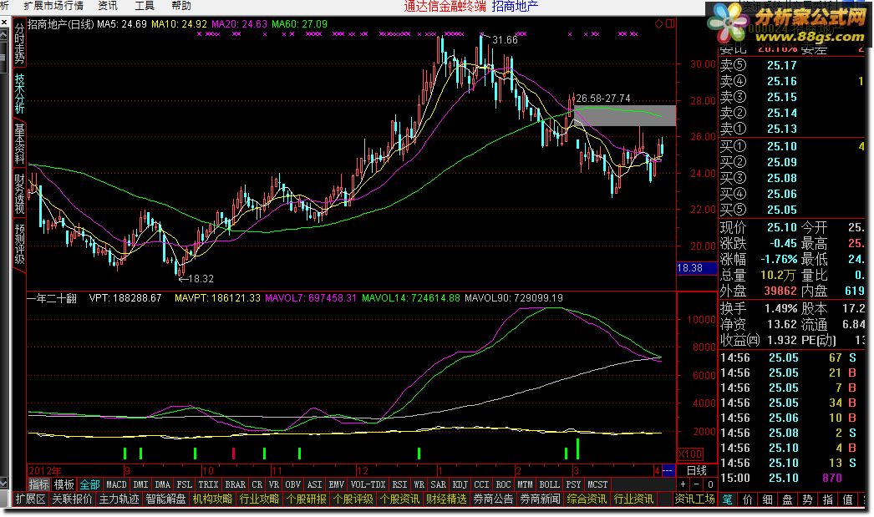Open the 券商公告 bottom tab
Screen dimensions: 874x517
click(493, 499)
